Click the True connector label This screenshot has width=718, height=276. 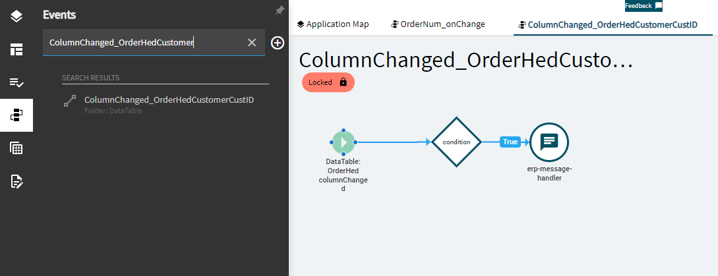point(510,142)
